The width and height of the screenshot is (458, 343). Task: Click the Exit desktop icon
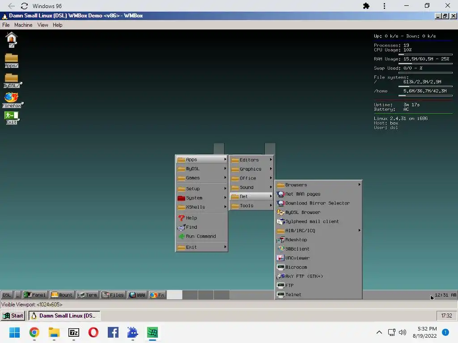11,117
